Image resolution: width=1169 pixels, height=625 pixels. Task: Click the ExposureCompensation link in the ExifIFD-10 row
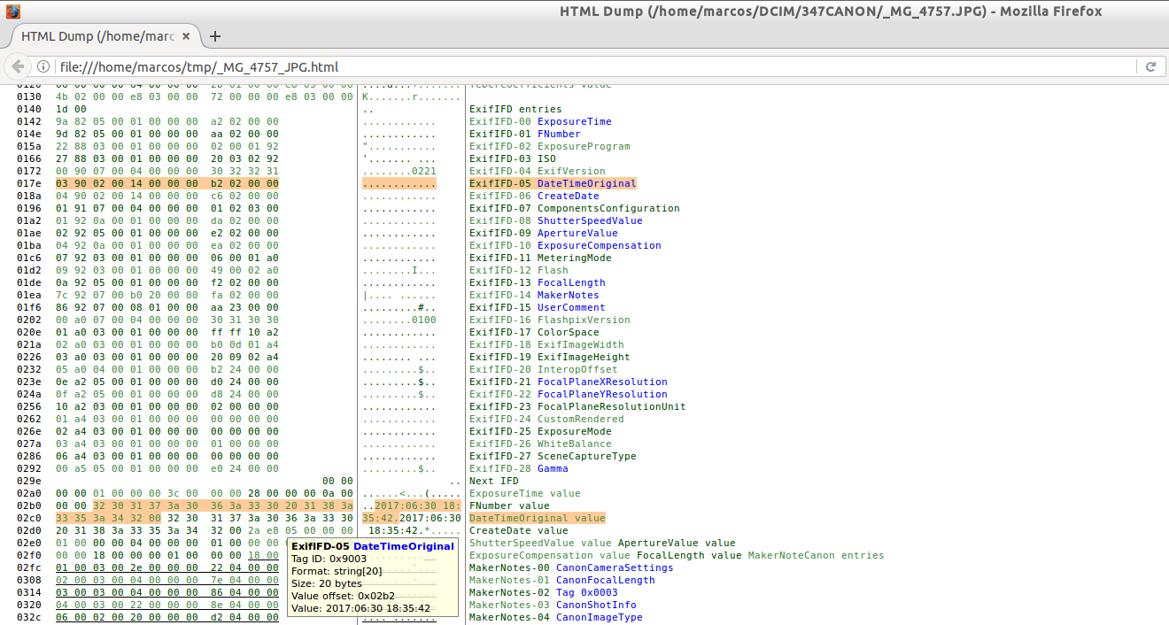click(600, 246)
